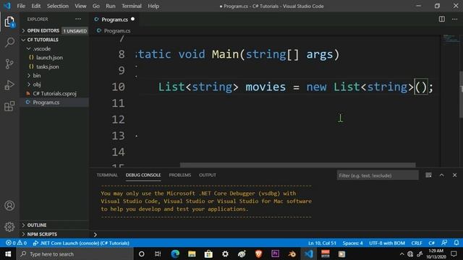Select the Program.cs editor tab
463x260 pixels.
click(114, 19)
